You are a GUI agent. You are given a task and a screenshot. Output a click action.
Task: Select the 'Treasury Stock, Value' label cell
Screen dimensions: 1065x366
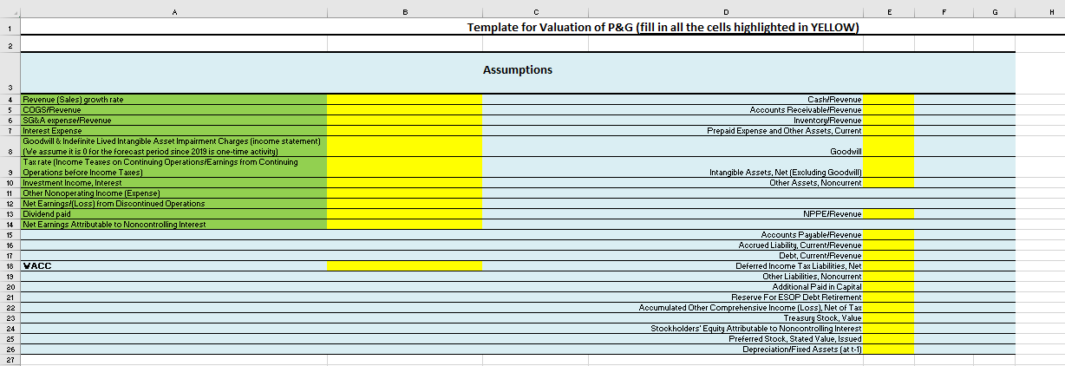pos(727,318)
